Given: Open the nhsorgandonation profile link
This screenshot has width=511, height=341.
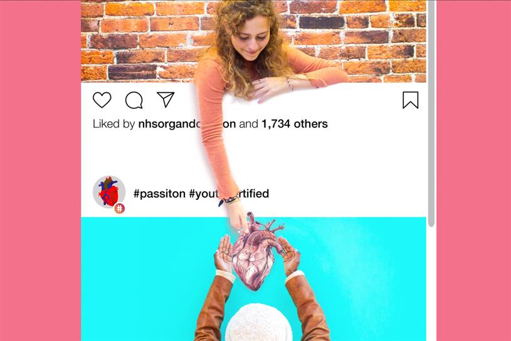Looking at the screenshot, I should (x=187, y=123).
